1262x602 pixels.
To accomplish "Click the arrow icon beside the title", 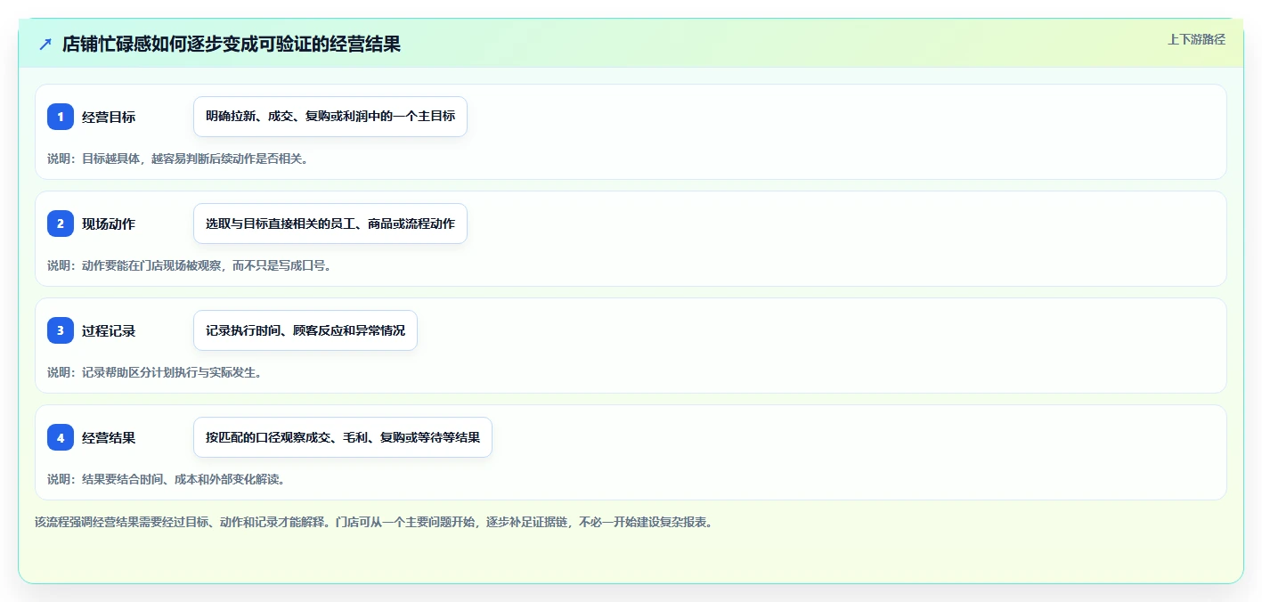I will 45,44.
